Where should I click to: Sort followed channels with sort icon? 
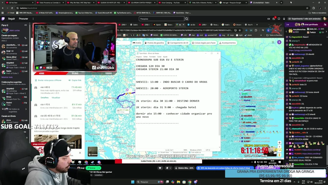[x=25, y=38]
